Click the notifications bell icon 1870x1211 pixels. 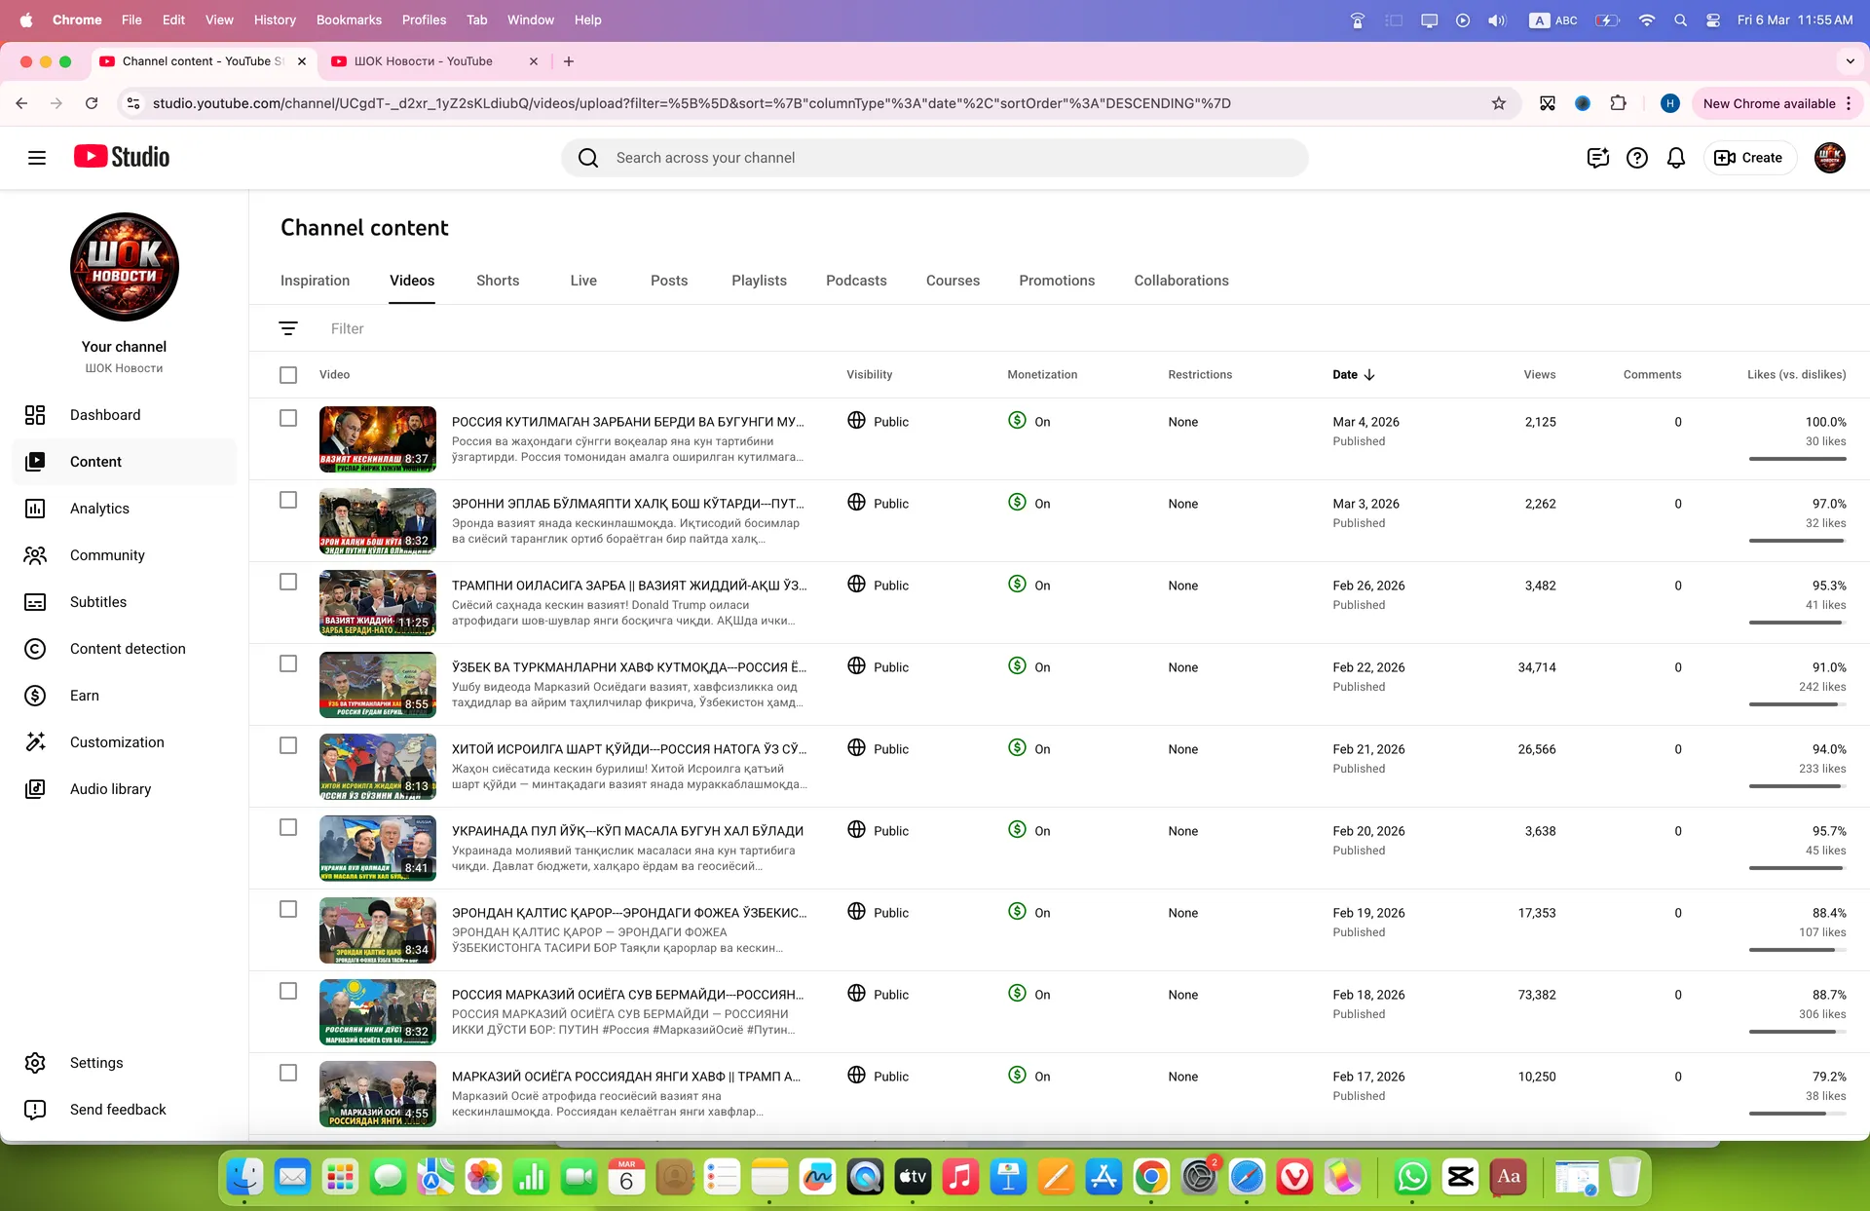click(1676, 158)
